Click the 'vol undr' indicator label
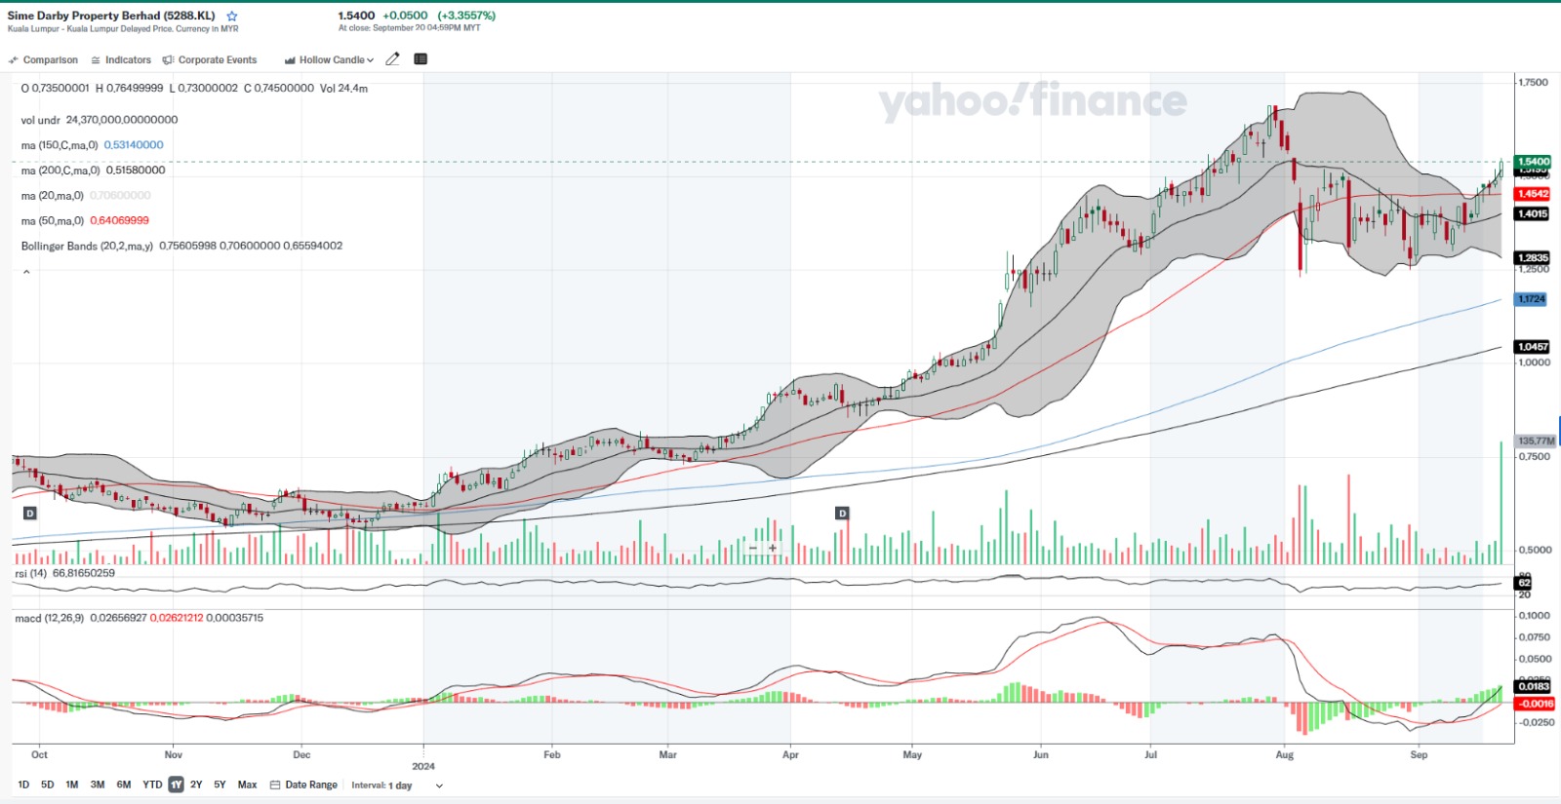Image resolution: width=1561 pixels, height=804 pixels. (41, 120)
